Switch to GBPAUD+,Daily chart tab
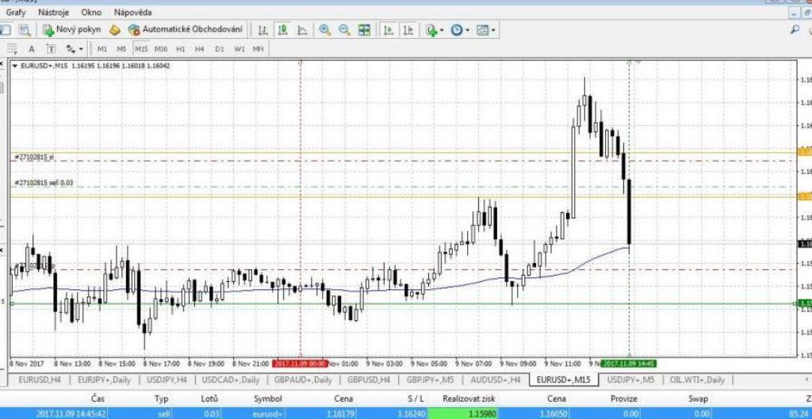 304,379
